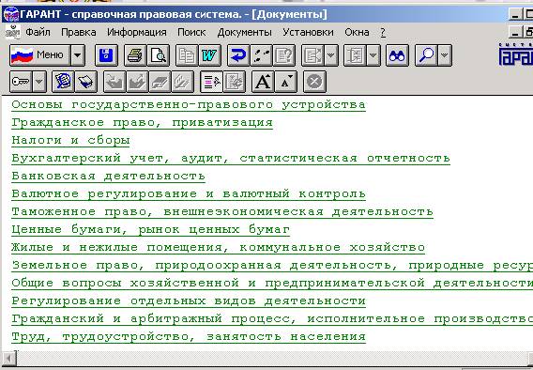533x370 pixels.
Task: Open link Гражданское право, приватизация
Action: [x=142, y=122]
